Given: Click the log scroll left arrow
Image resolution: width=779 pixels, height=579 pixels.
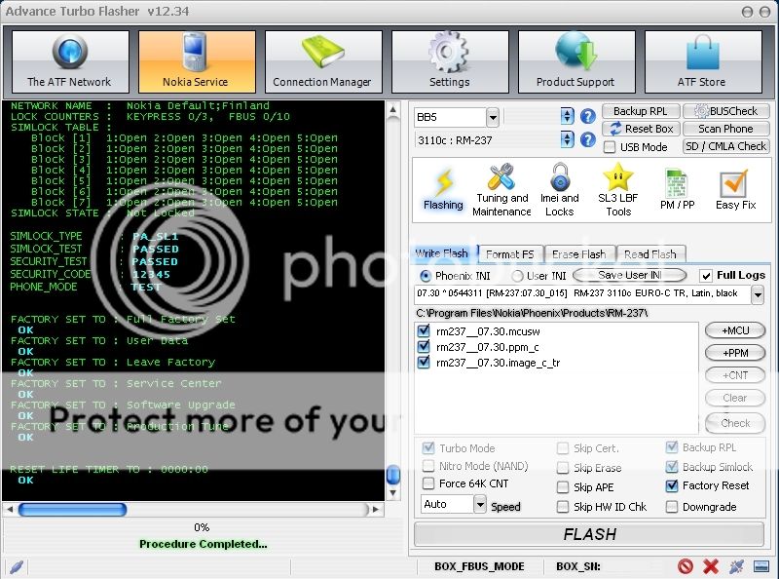Looking at the screenshot, I should [10, 510].
